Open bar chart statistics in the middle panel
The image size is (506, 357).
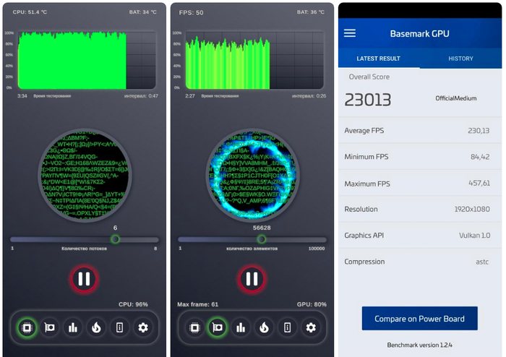(x=241, y=327)
